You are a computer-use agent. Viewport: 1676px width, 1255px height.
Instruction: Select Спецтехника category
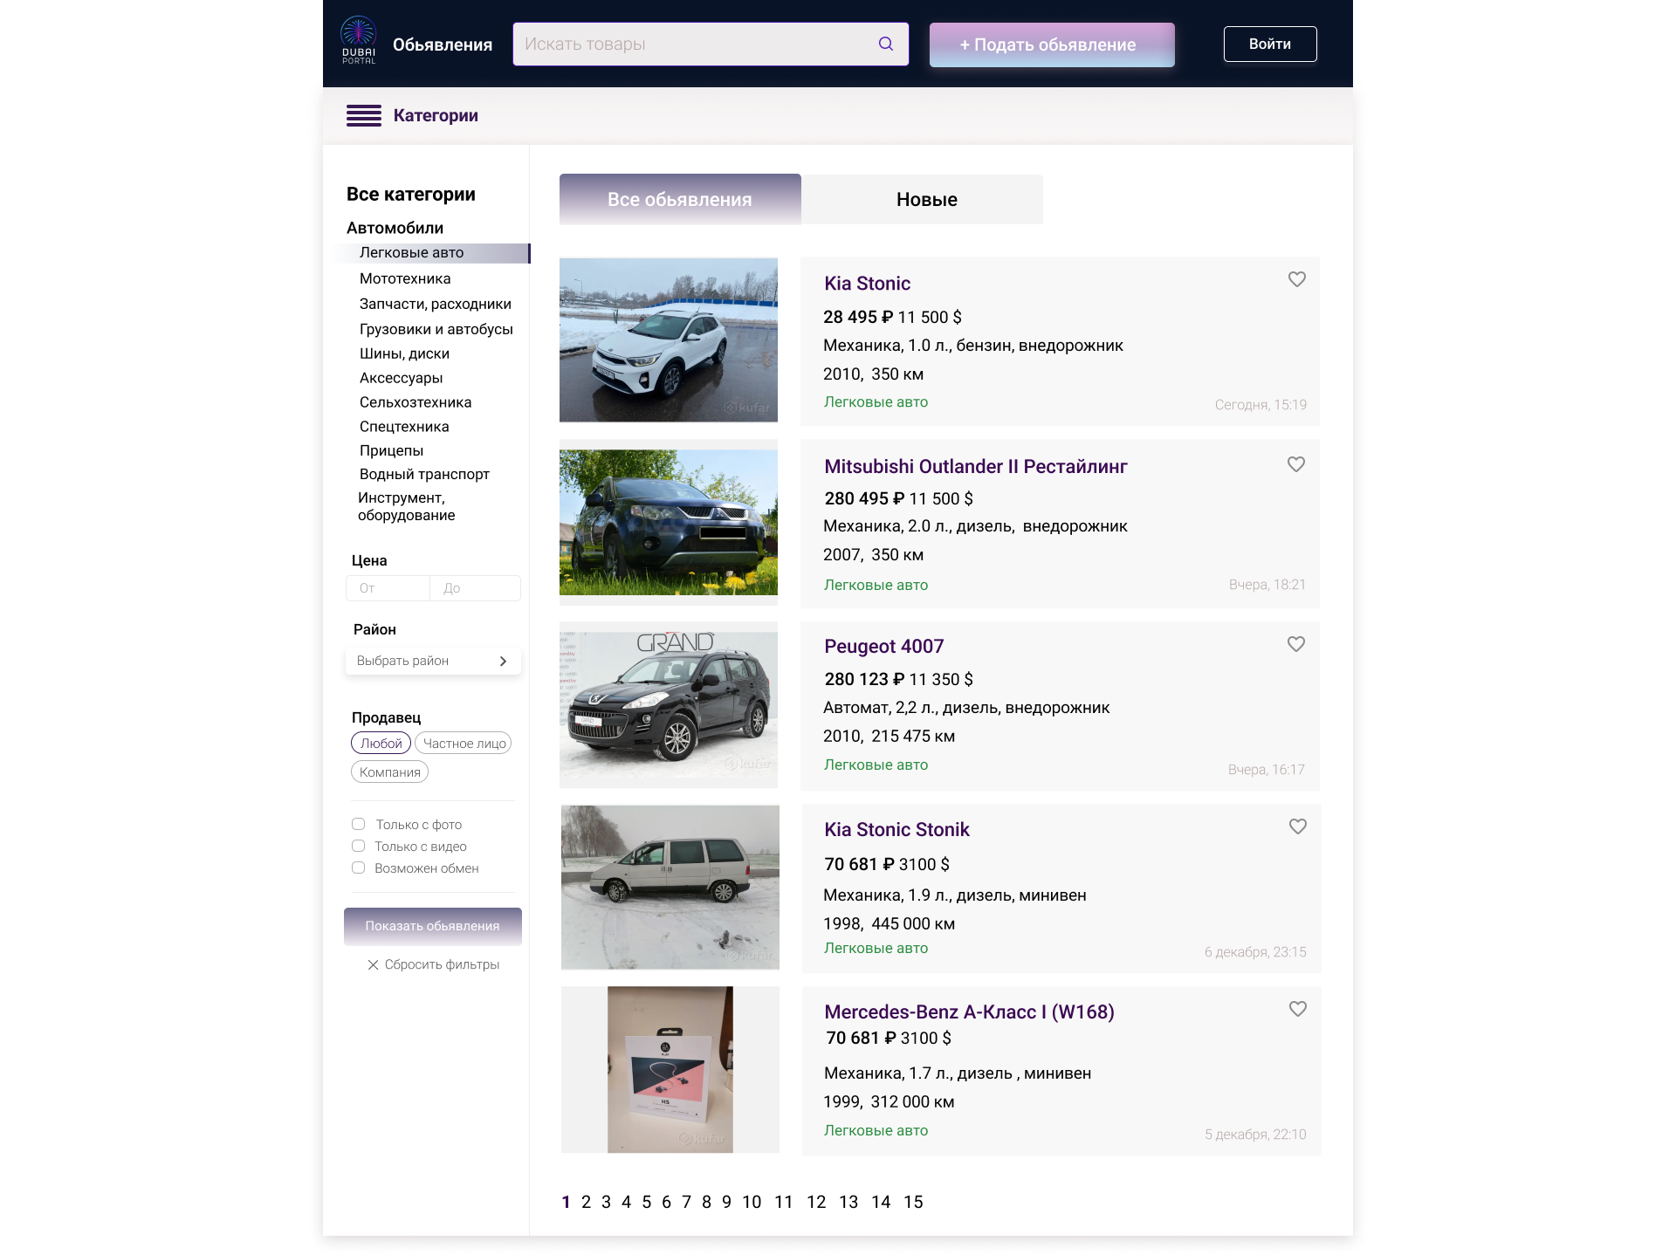(x=404, y=427)
